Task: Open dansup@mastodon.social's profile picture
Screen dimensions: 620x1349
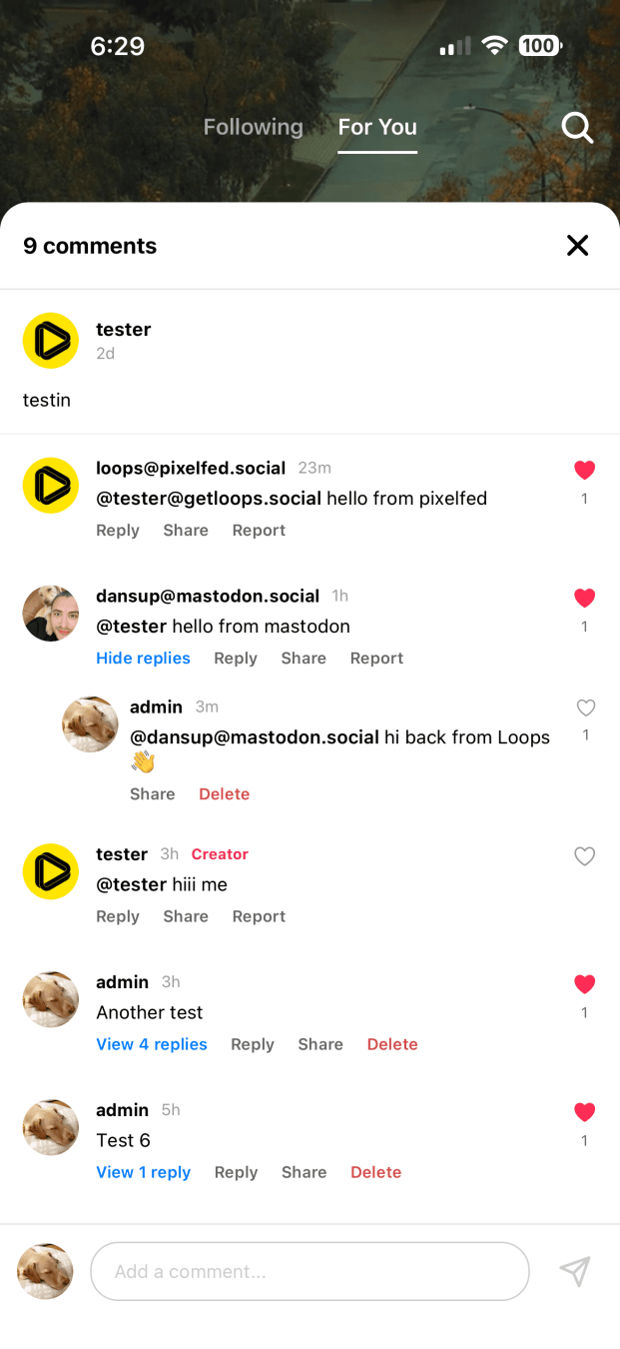Action: (51, 614)
